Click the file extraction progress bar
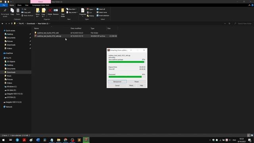Image resolution: width=254 pixels, height=143 pixels. [x=127, y=62]
